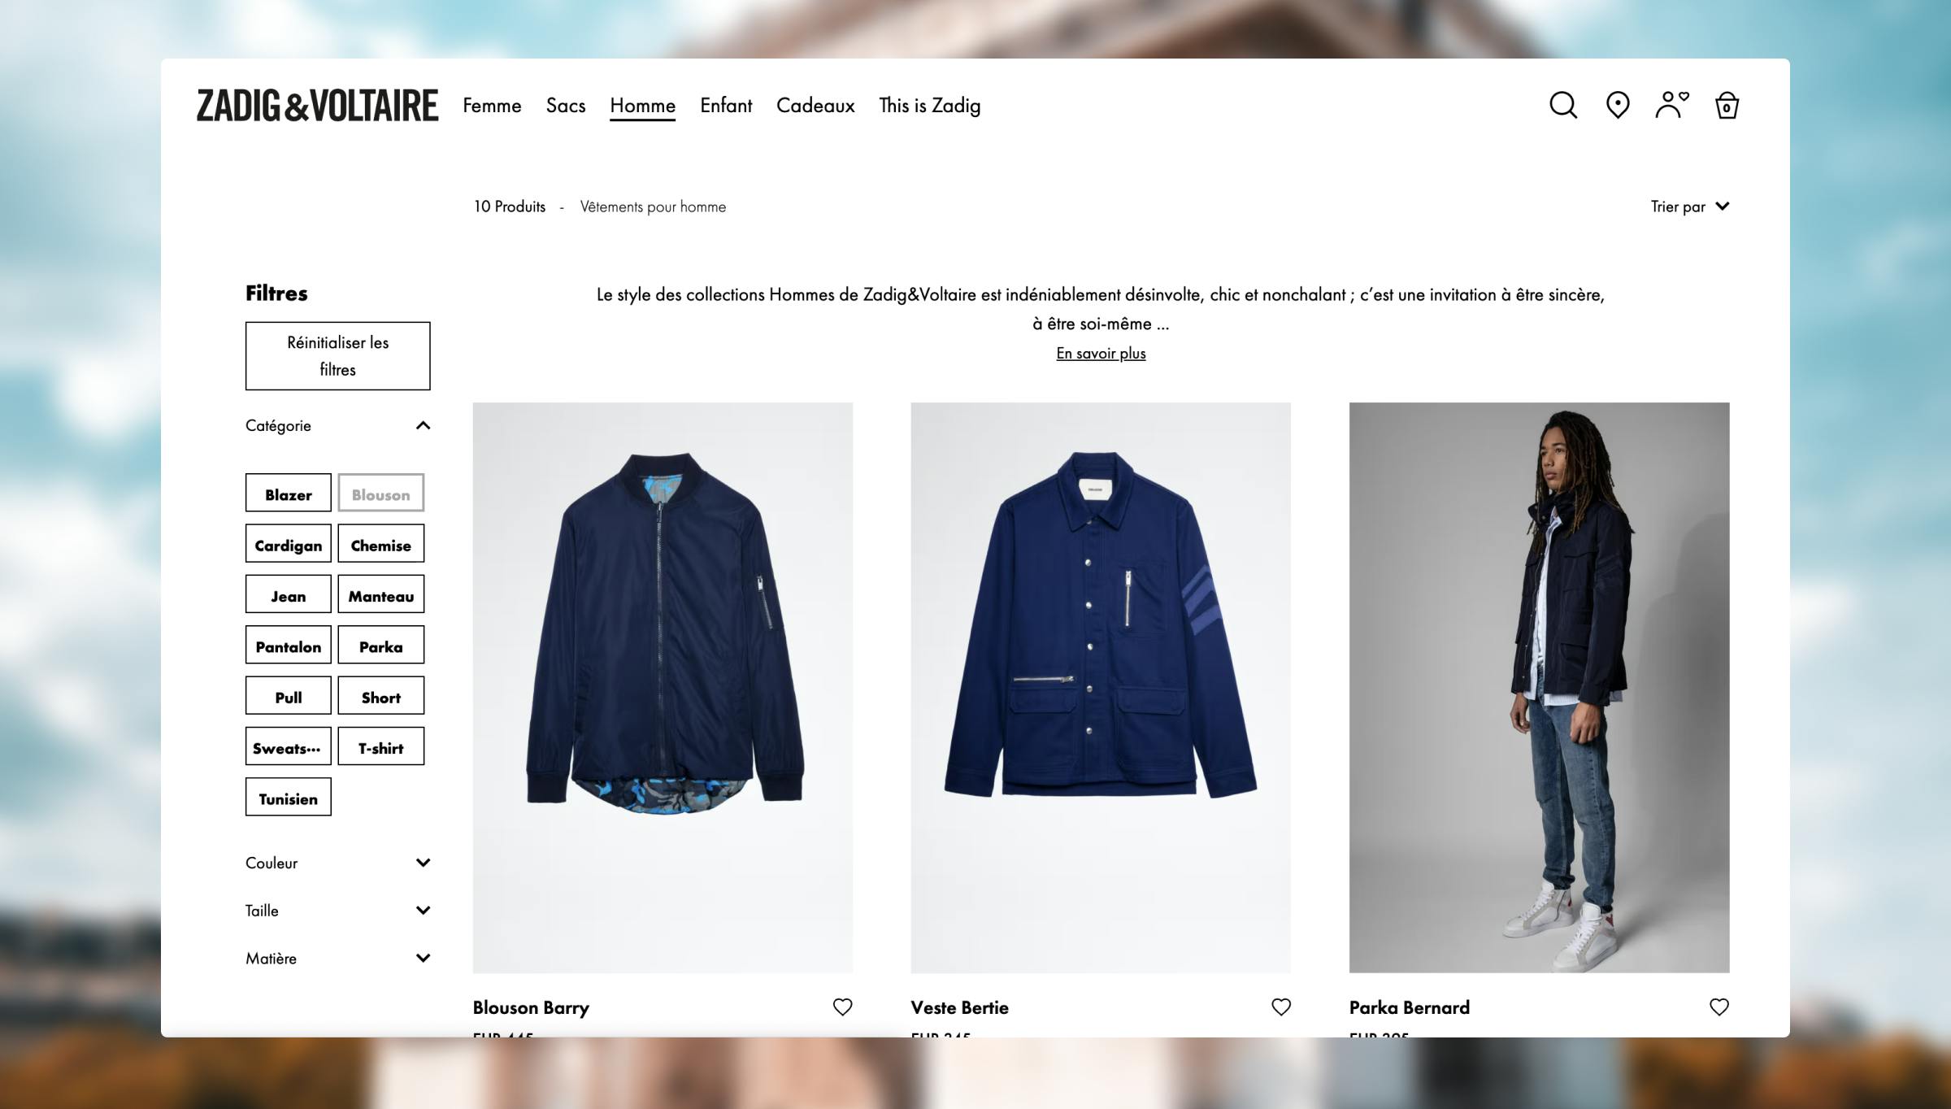This screenshot has width=1951, height=1109.
Task: Click the Blouson Barry product thumbnail
Action: point(662,686)
